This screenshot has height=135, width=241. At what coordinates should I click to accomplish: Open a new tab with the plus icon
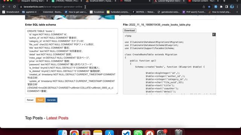point(224,1)
